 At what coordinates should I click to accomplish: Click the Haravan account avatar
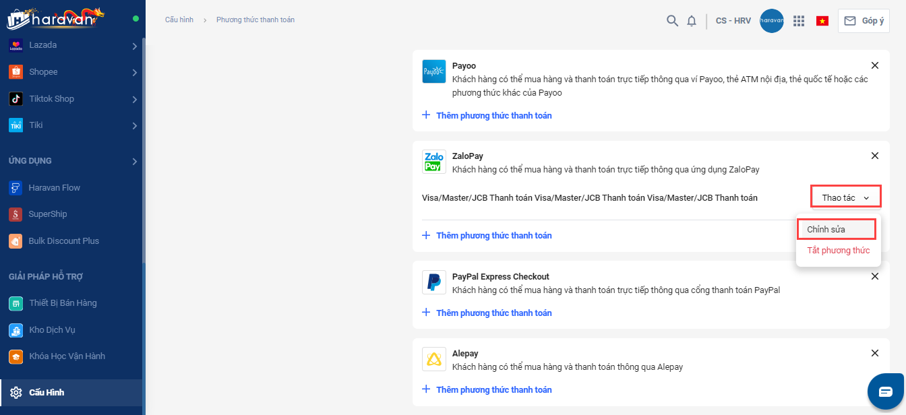coord(771,21)
